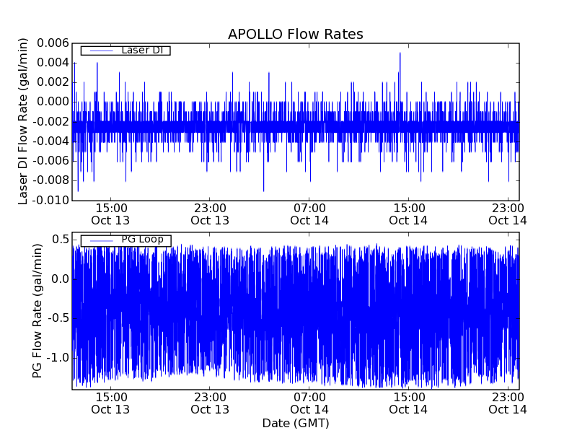Click the PG Flow Rate y-axis label
This screenshot has width=577, height=433.
(38, 310)
